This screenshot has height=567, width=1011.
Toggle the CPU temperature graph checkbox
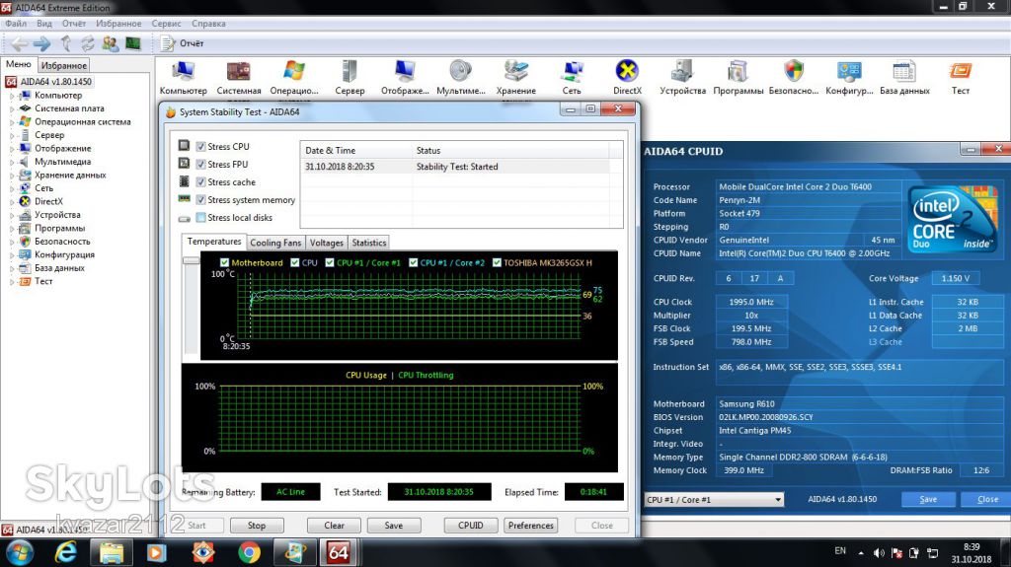294,262
